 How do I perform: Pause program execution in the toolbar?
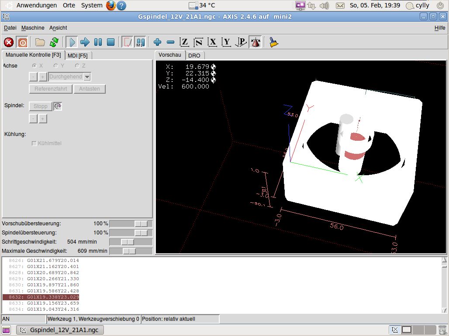[98, 42]
